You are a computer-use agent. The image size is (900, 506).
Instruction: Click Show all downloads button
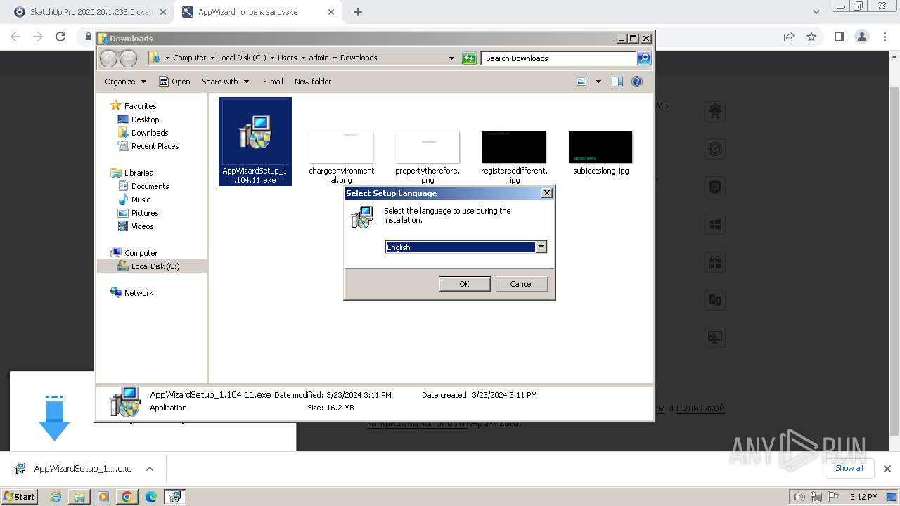tap(849, 468)
